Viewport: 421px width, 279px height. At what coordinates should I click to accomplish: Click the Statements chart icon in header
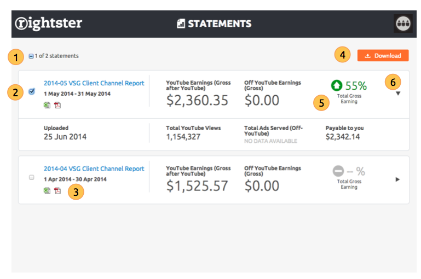tap(181, 24)
